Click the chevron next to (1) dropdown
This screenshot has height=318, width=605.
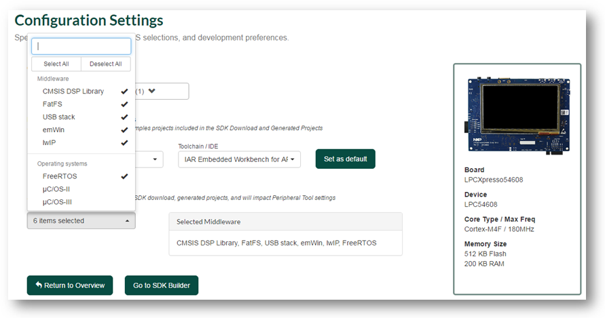(x=151, y=91)
